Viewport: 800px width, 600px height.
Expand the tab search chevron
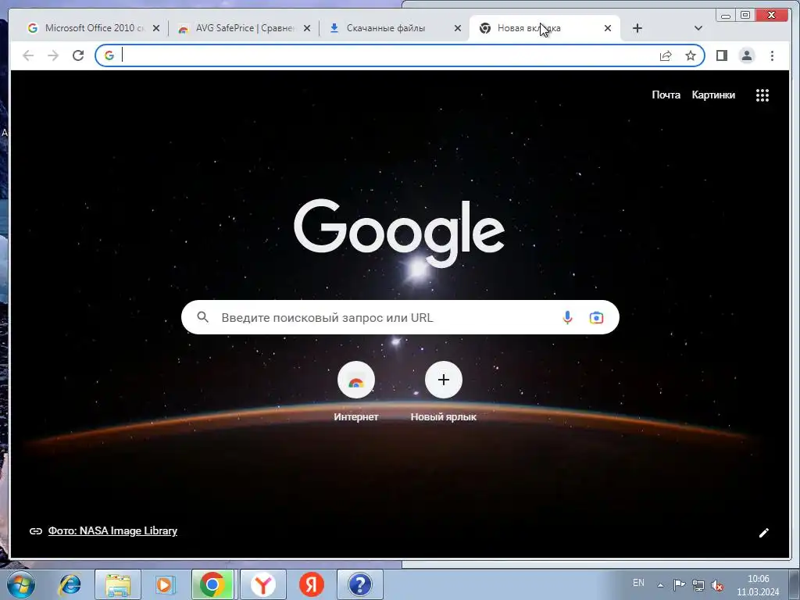point(698,28)
